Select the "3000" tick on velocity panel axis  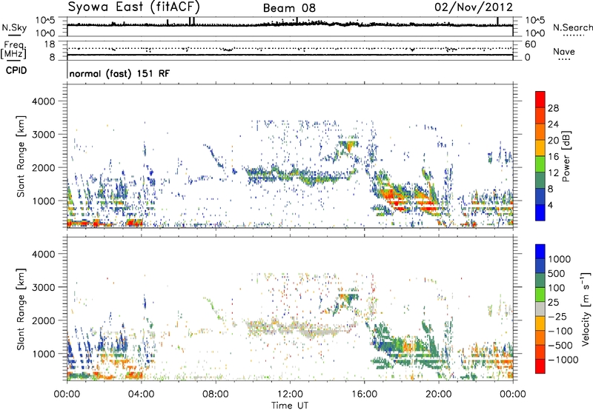(x=43, y=287)
